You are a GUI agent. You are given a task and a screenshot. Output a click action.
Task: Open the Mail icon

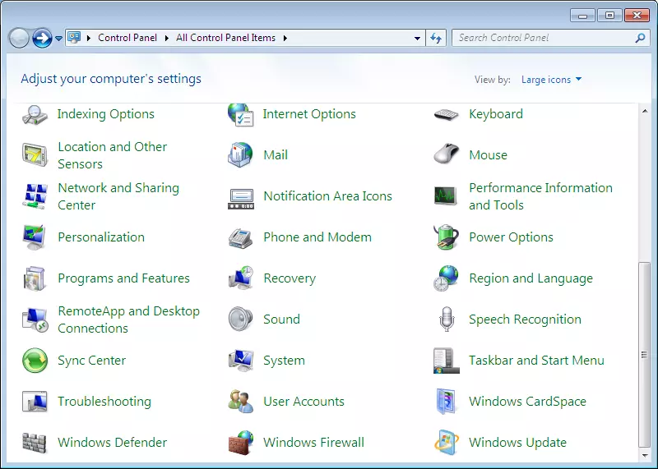[x=240, y=155]
